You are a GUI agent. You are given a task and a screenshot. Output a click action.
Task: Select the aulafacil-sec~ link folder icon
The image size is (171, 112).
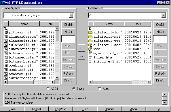(90, 45)
